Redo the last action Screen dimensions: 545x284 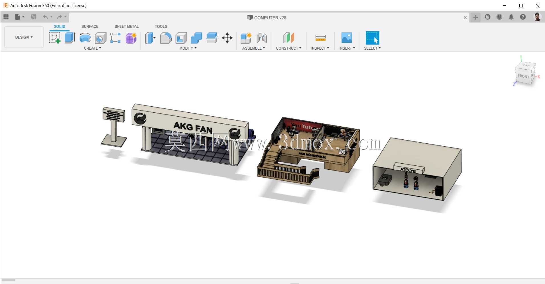pyautogui.click(x=59, y=17)
